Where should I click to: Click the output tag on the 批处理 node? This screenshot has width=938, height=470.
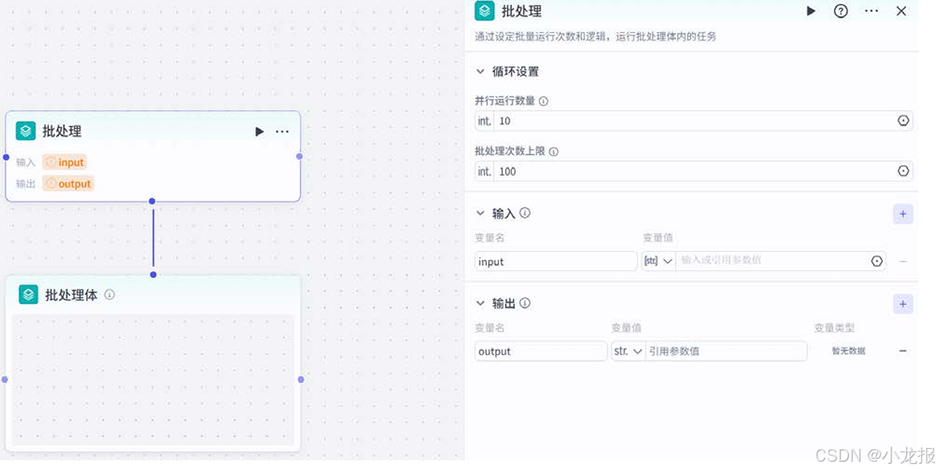(68, 183)
